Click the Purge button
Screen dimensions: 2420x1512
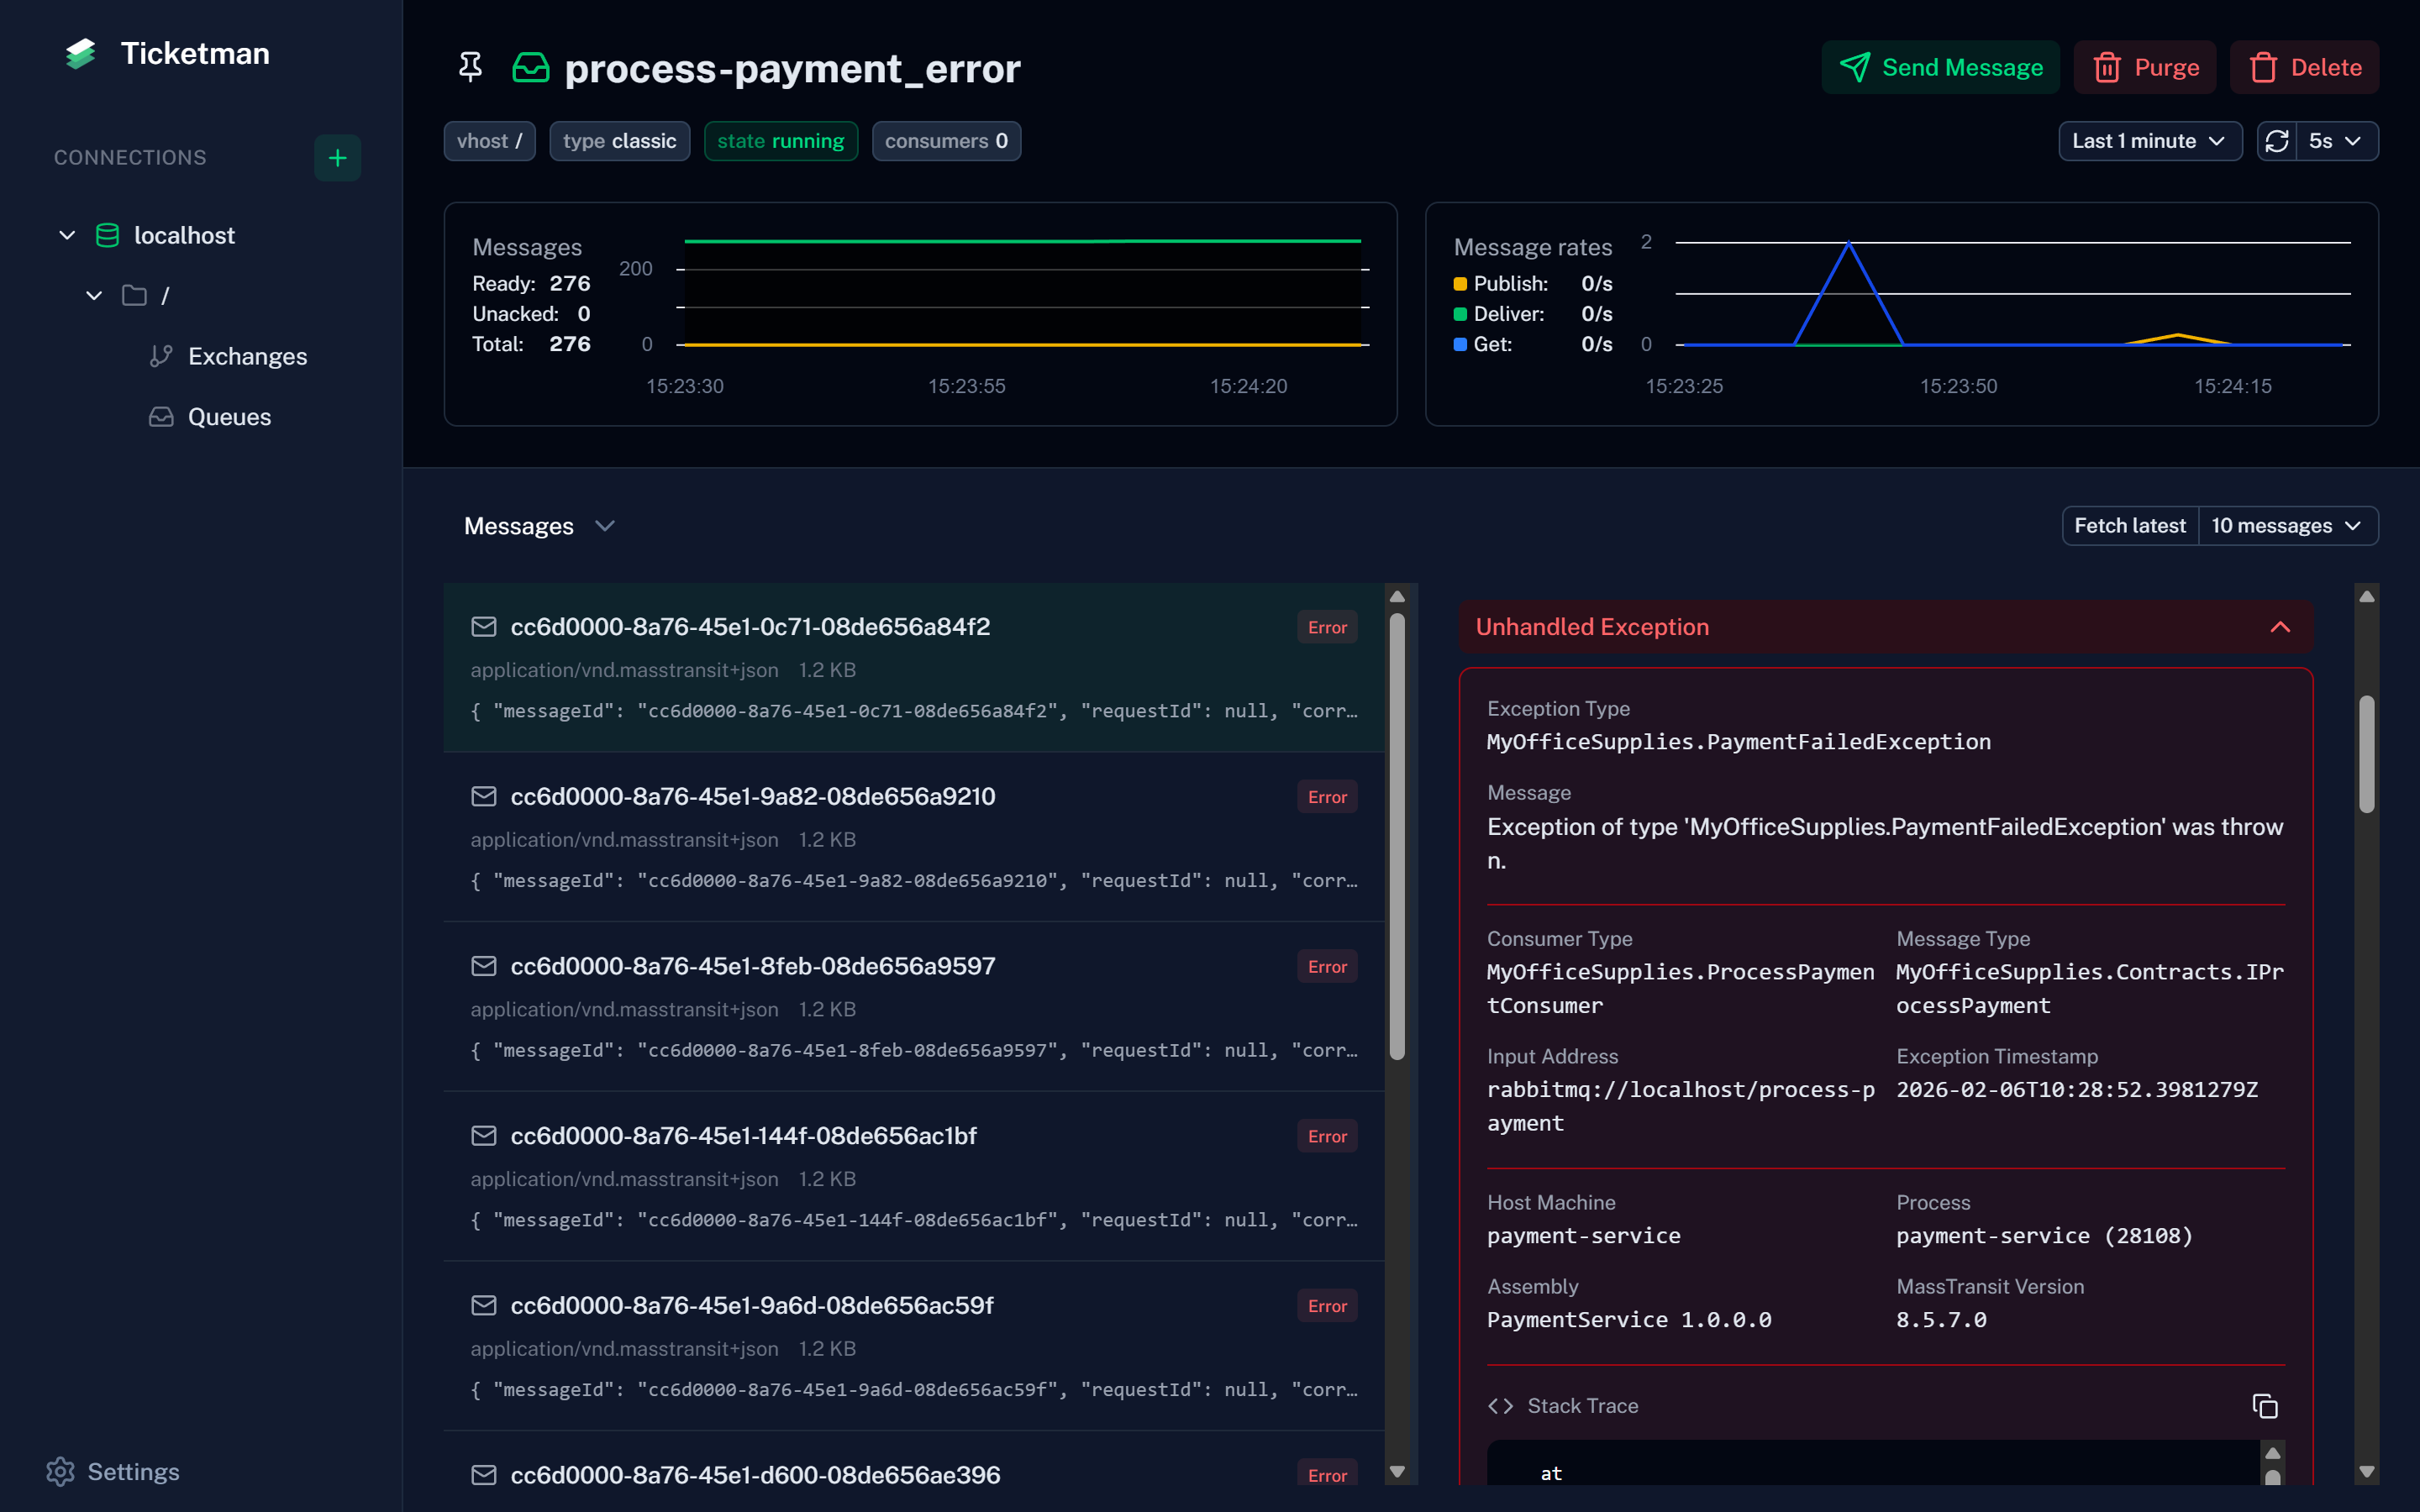coord(2145,68)
